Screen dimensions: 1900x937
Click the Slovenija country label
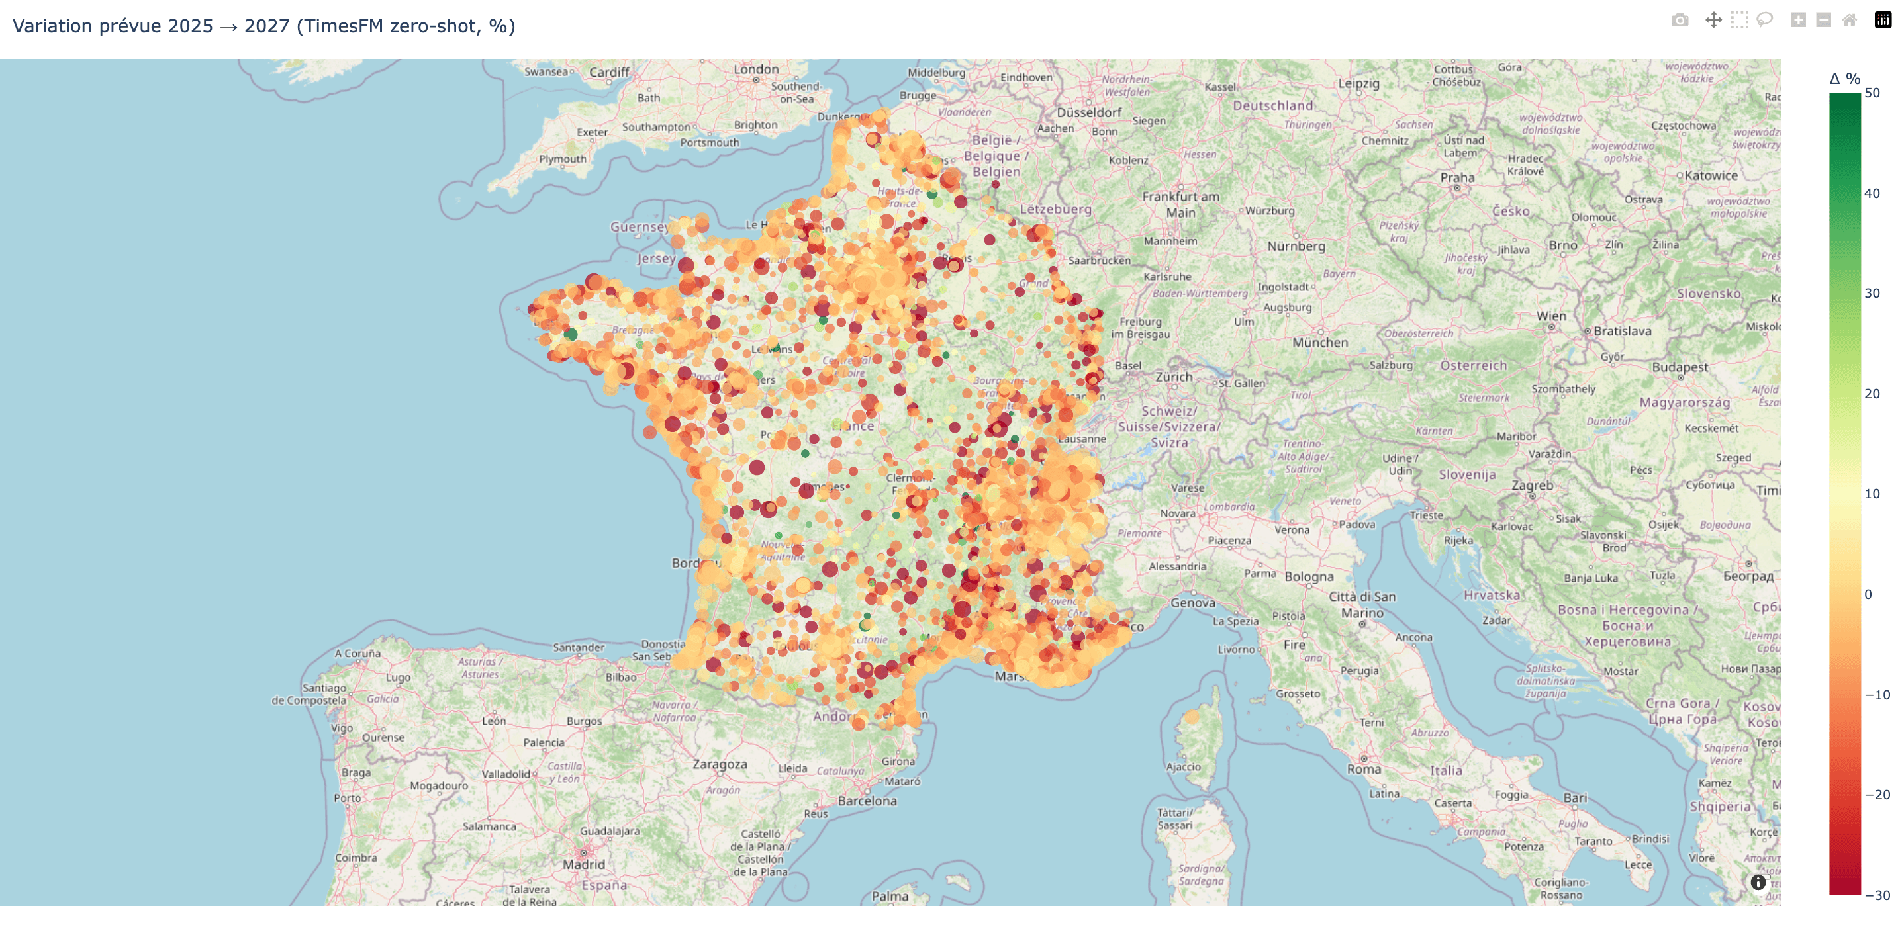[x=1467, y=474]
